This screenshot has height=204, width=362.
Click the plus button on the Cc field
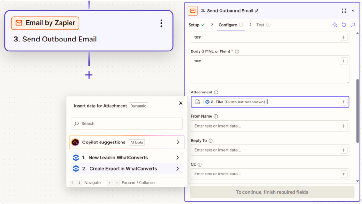(x=343, y=174)
